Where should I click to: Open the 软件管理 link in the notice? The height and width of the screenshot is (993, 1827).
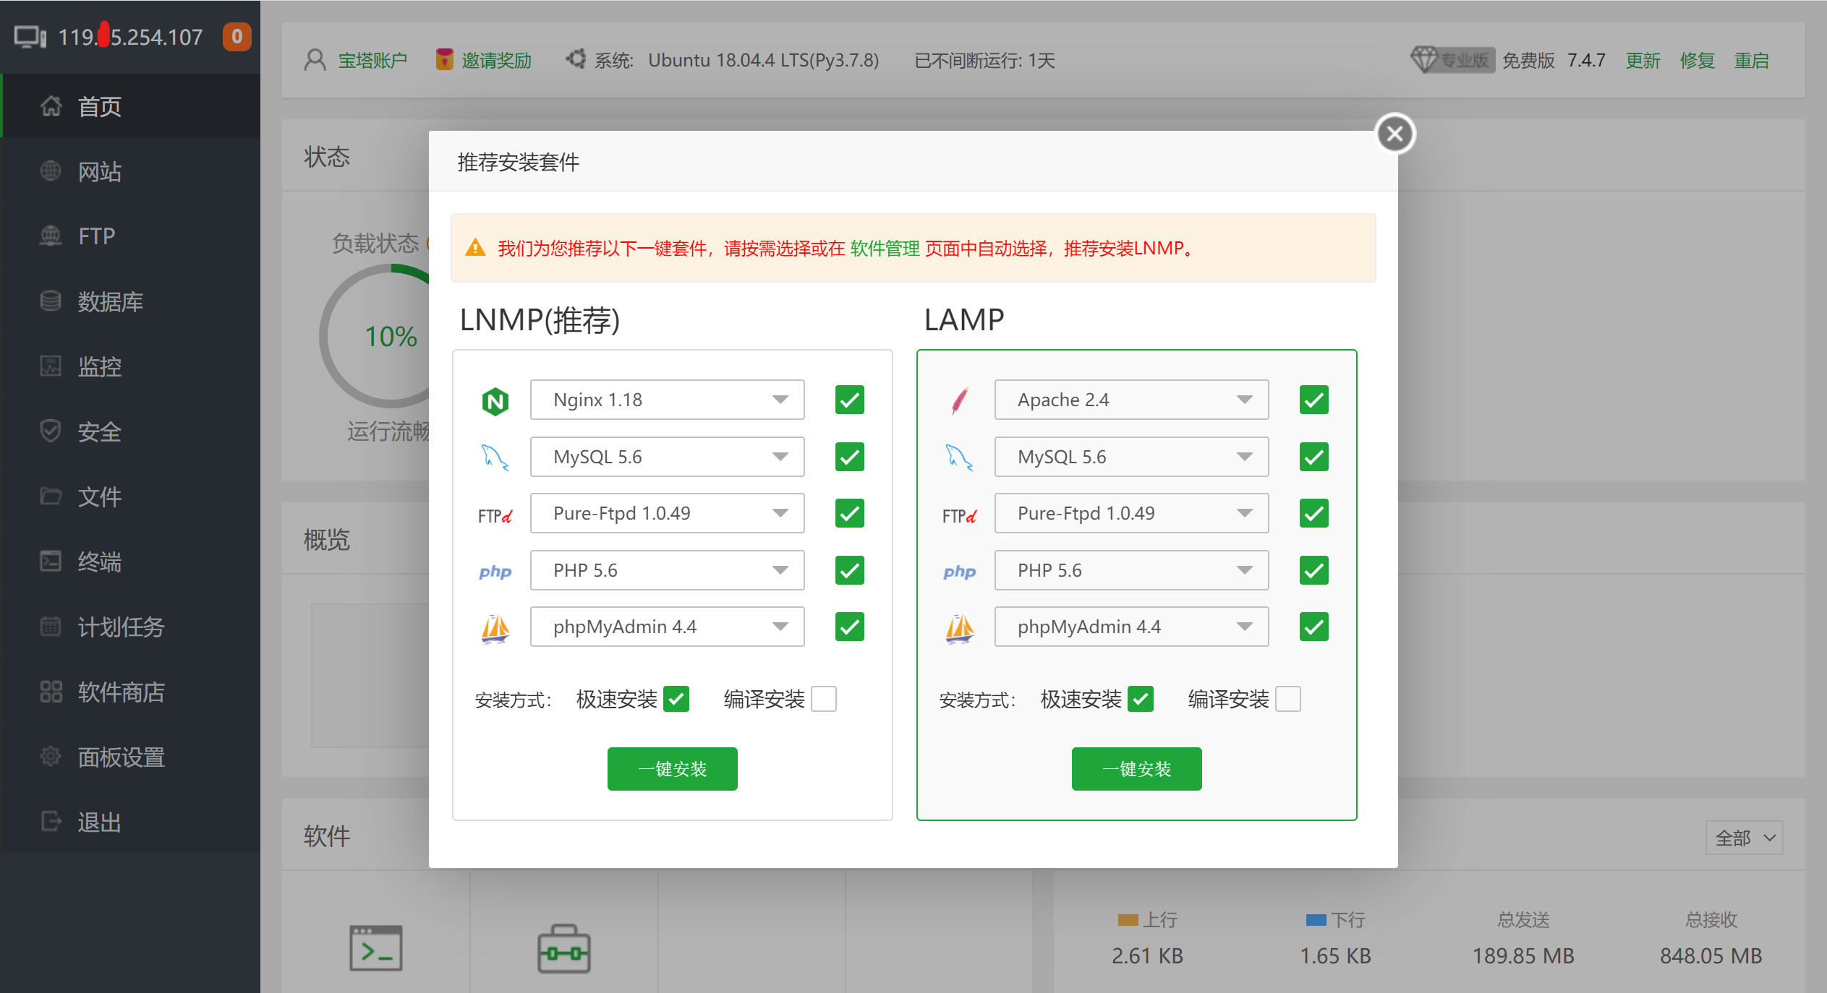pyautogui.click(x=885, y=249)
